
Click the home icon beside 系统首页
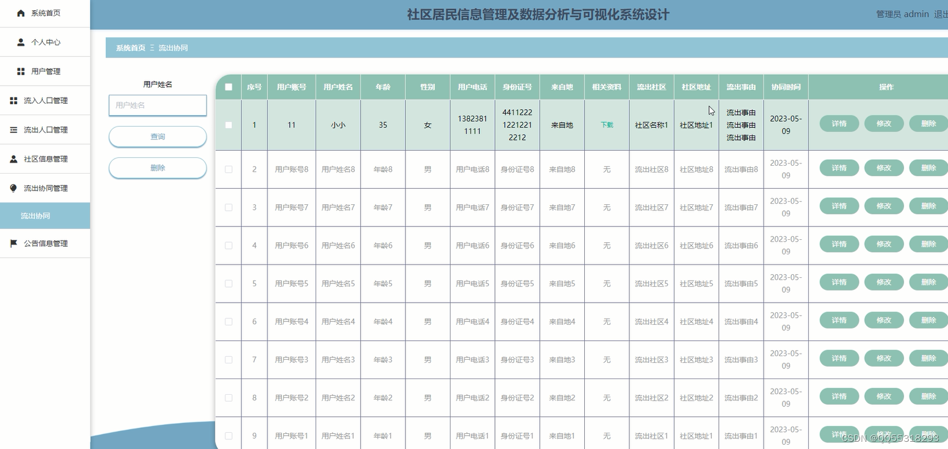point(21,13)
